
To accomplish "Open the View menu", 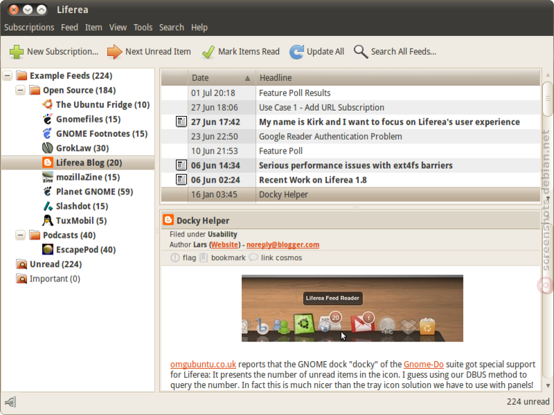I will coord(118,28).
